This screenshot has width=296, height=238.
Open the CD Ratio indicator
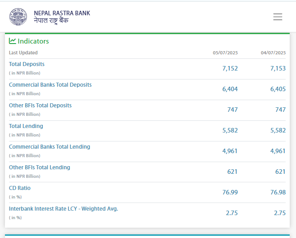click(x=20, y=188)
